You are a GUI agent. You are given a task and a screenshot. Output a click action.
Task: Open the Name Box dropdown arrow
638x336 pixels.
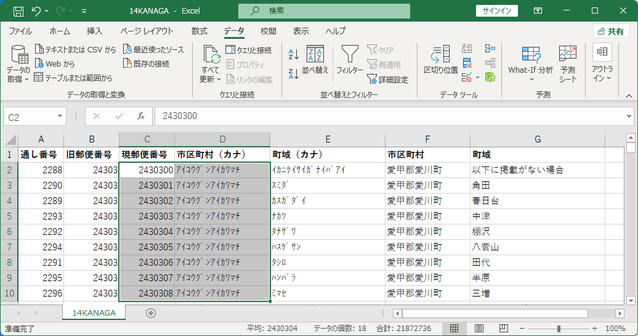pyautogui.click(x=60, y=117)
